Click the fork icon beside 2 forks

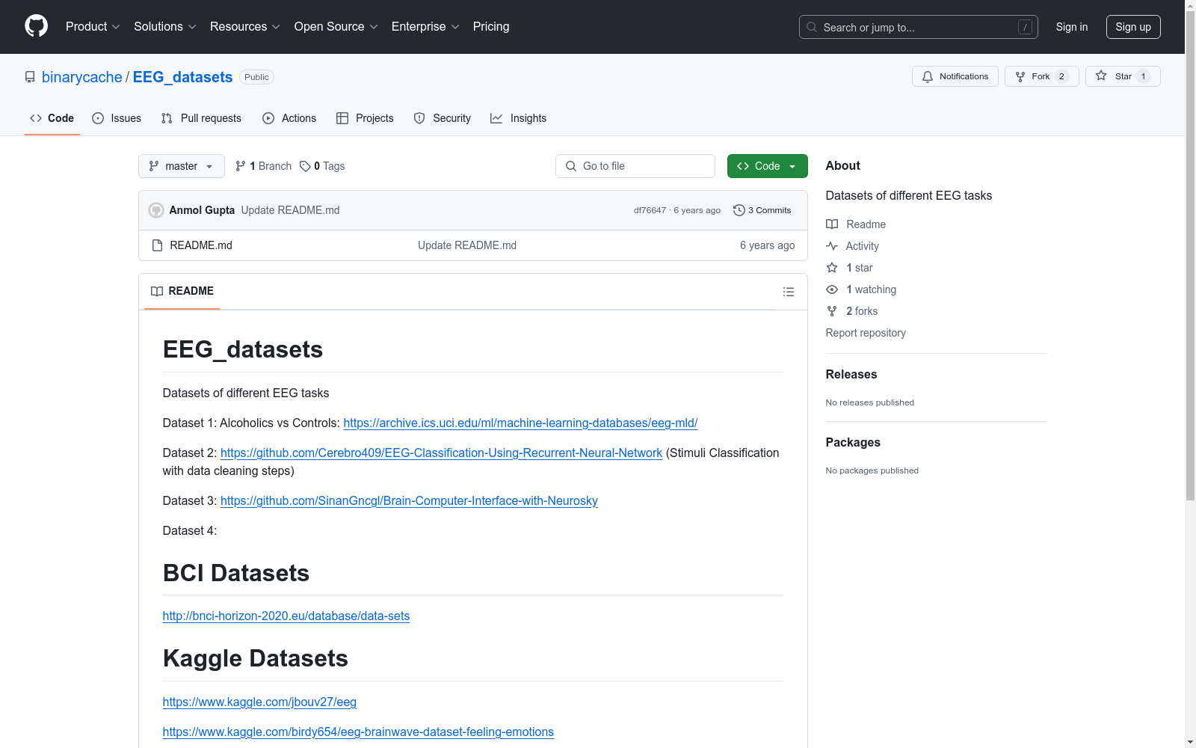coord(832,311)
